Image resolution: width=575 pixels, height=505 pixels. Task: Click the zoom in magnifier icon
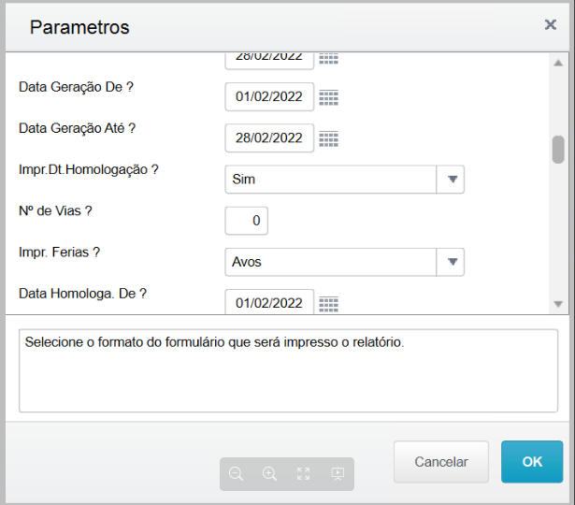click(269, 473)
